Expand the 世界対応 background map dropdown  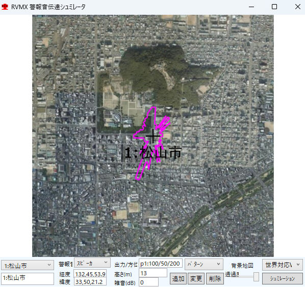click(283, 265)
